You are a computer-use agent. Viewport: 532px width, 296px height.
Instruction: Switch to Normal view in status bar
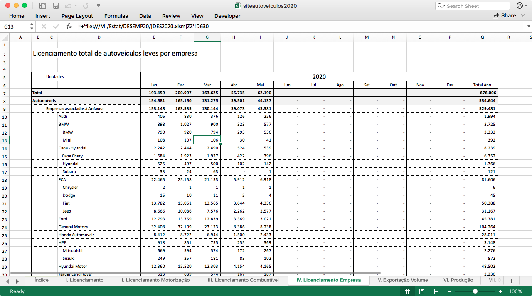[407, 291]
